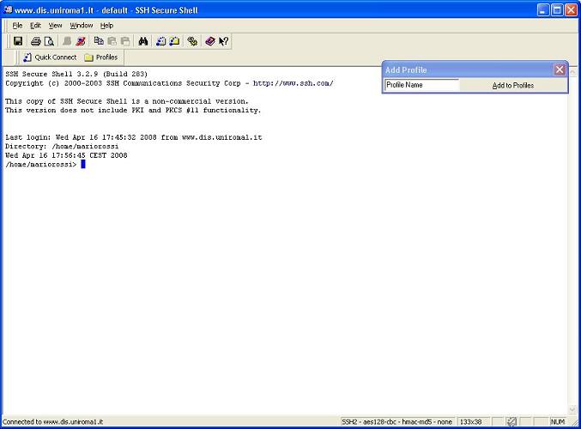The image size is (581, 429).
Task: Click the Print icon in the toolbar
Action: pyautogui.click(x=36, y=40)
